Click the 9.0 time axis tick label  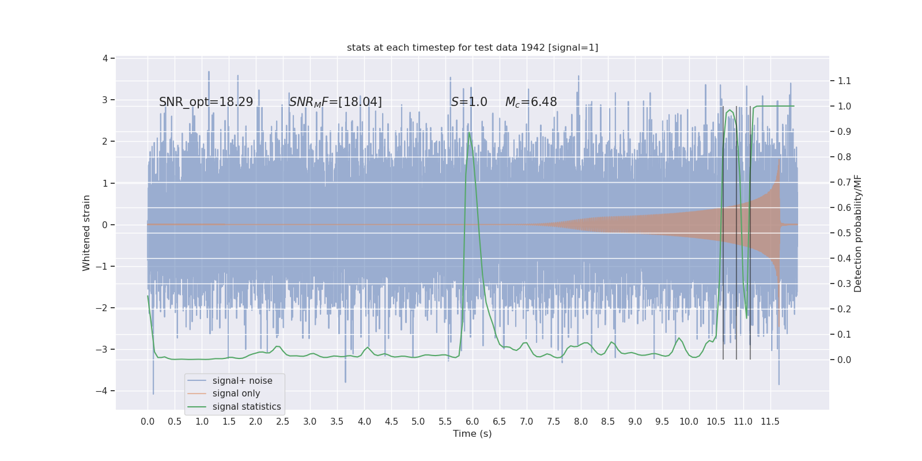[x=635, y=422]
